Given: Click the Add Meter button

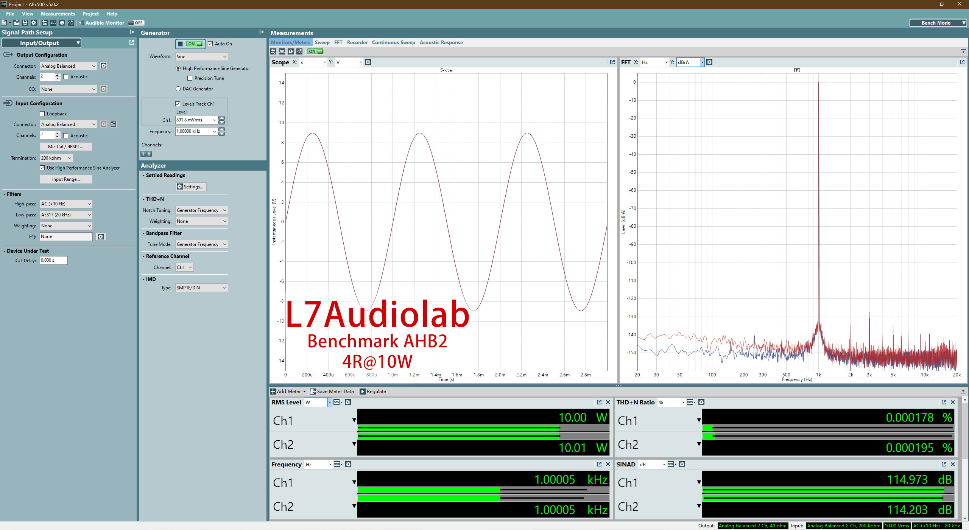Looking at the screenshot, I should [x=288, y=392].
